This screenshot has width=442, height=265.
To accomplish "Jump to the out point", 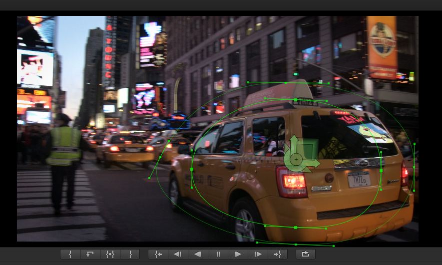I will pos(278,254).
